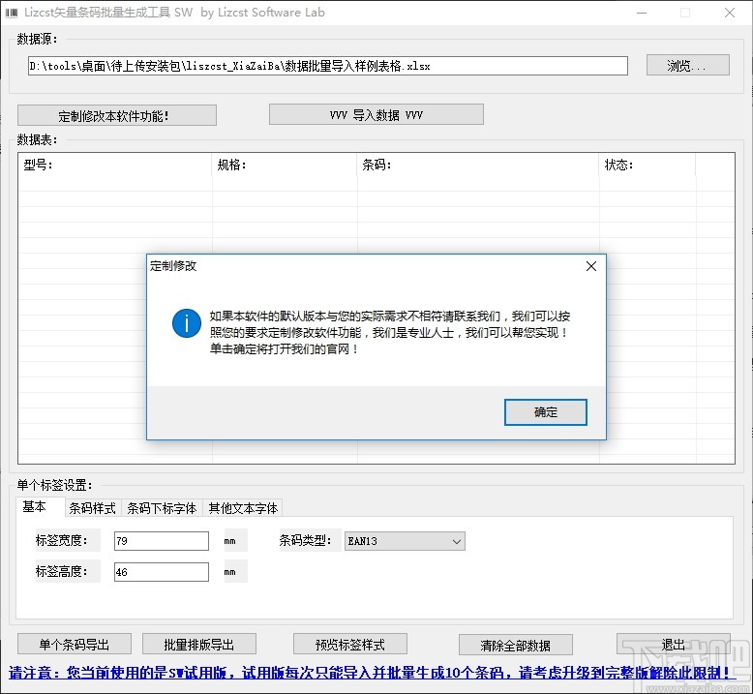Click the VVV 导入数据 VVV button

click(x=376, y=115)
